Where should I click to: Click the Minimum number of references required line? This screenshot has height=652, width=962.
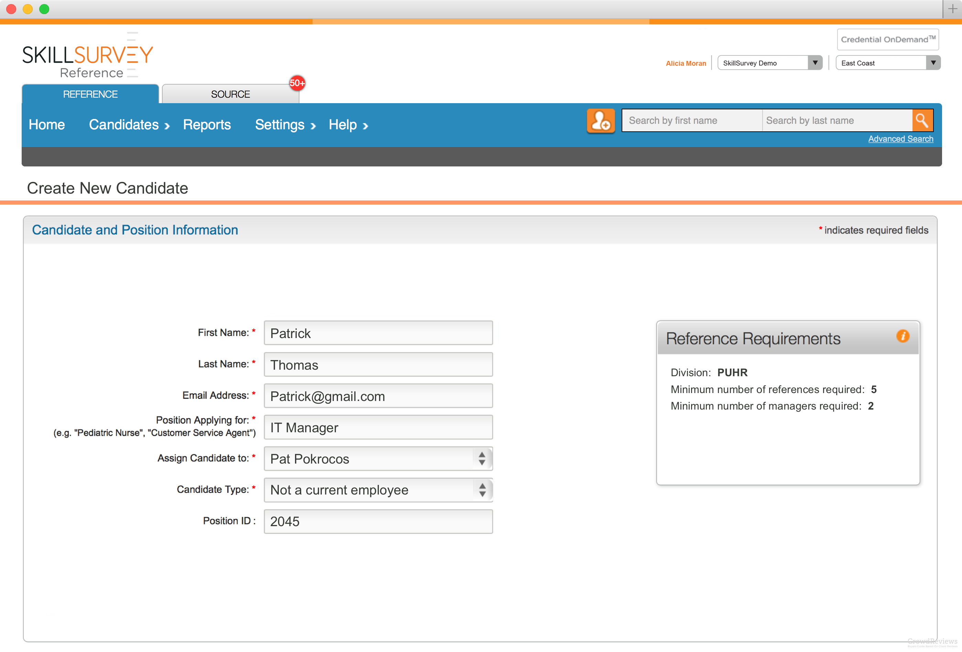(x=774, y=389)
